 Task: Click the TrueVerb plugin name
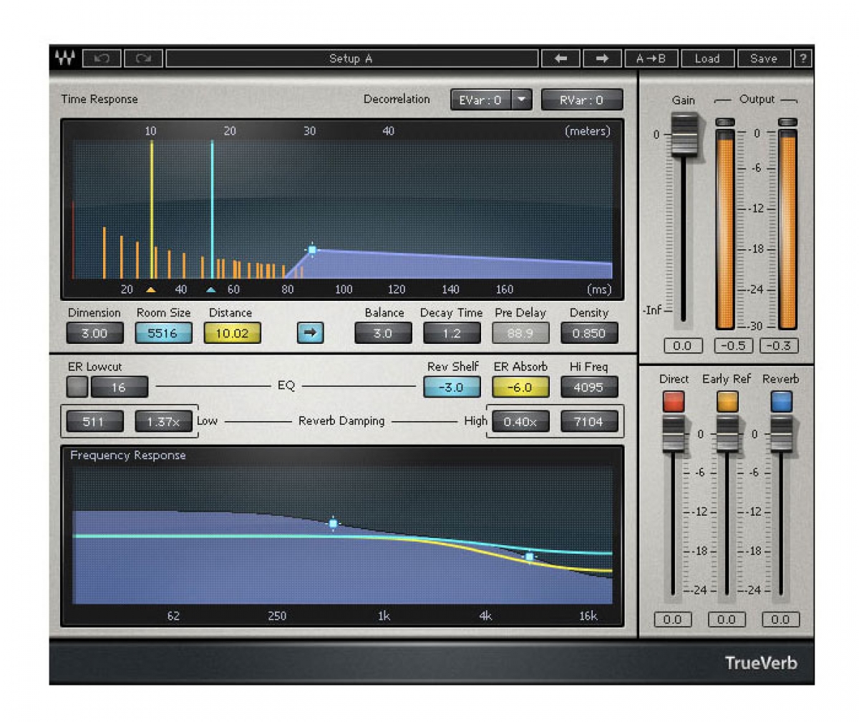pyautogui.click(x=761, y=662)
